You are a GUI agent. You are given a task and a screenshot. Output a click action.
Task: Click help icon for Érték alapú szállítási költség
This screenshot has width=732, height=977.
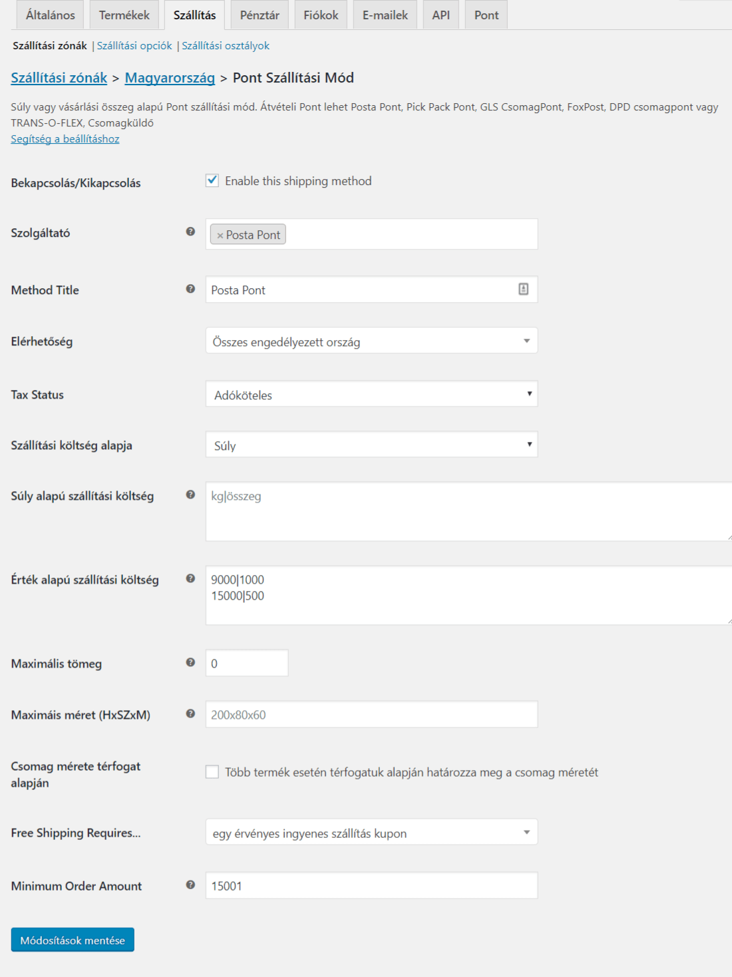point(190,578)
